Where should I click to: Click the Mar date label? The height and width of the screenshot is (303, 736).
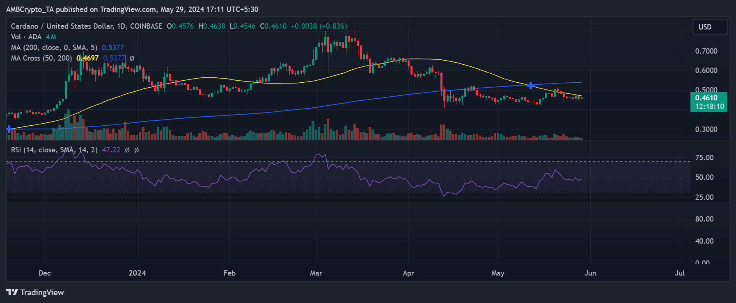pos(316,273)
